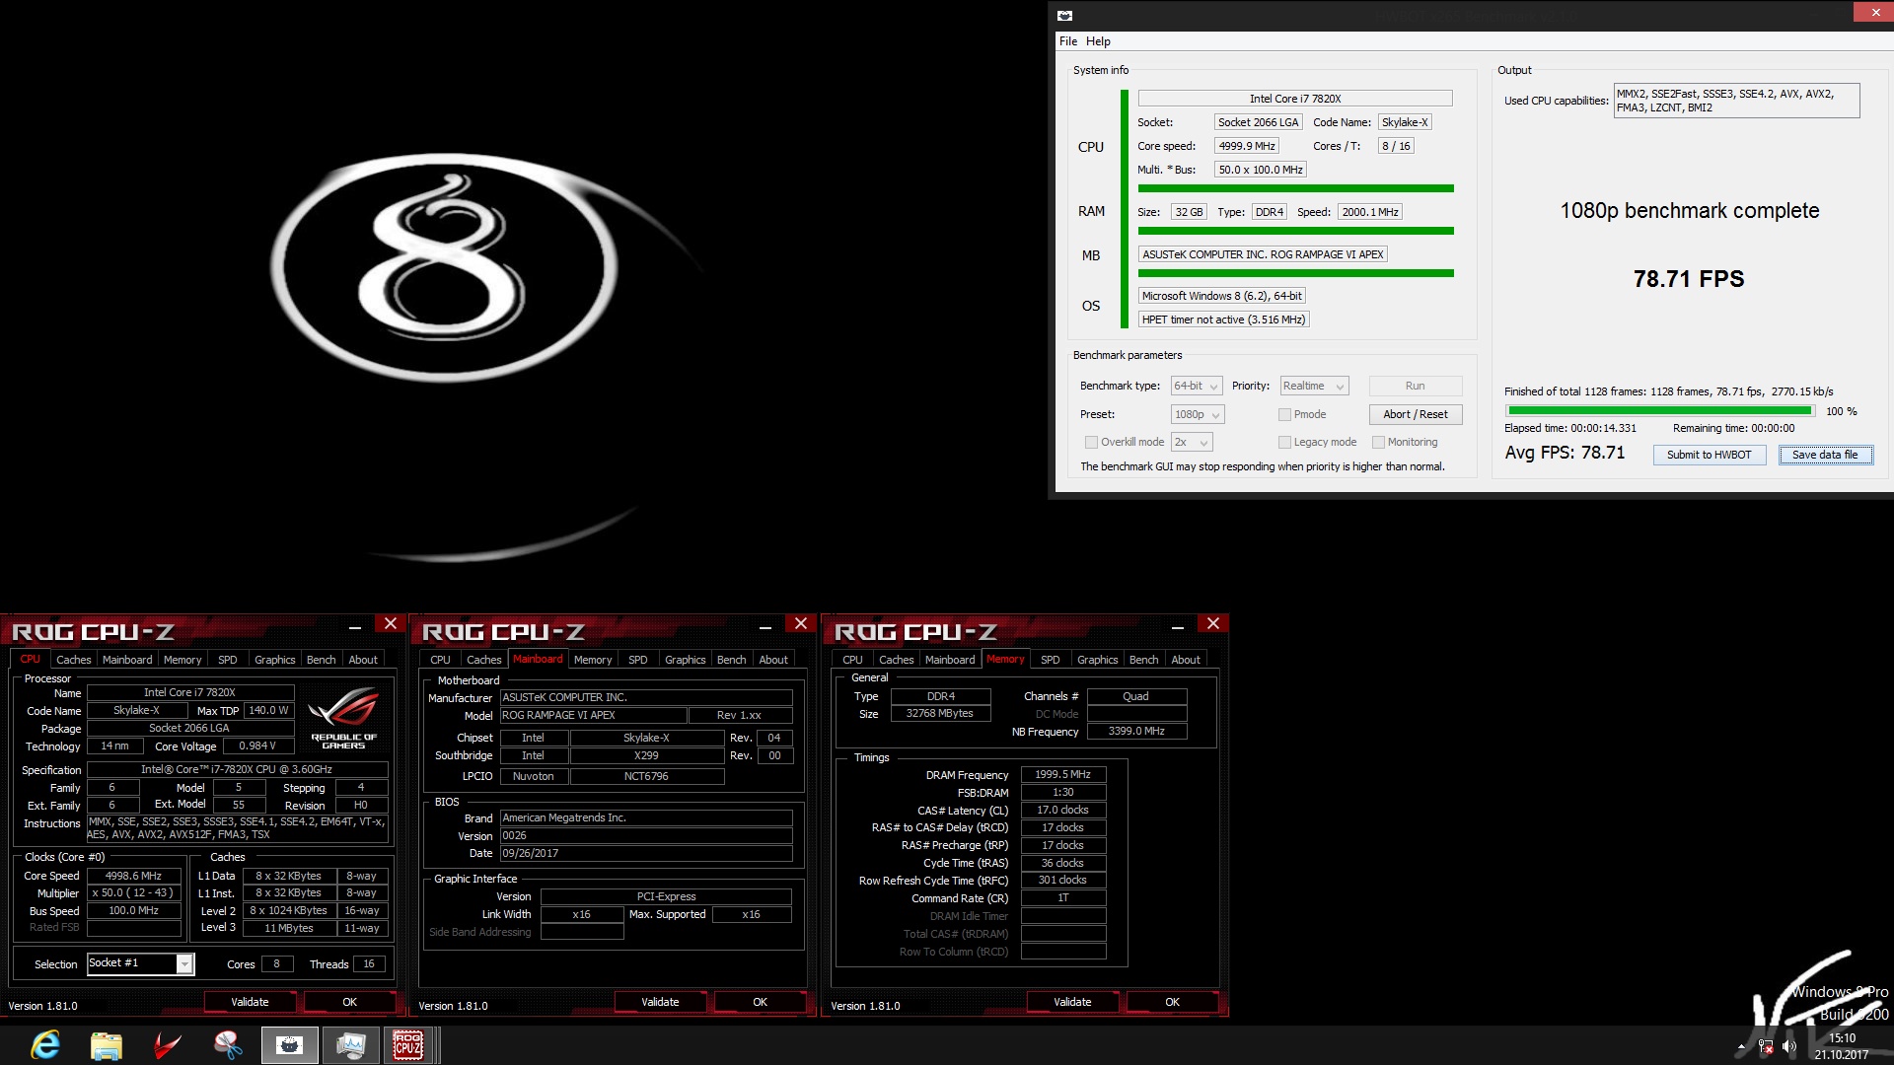Viewport: 1894px width, 1065px height.
Task: Click the red checkmark app taskbar icon
Action: (x=167, y=1045)
